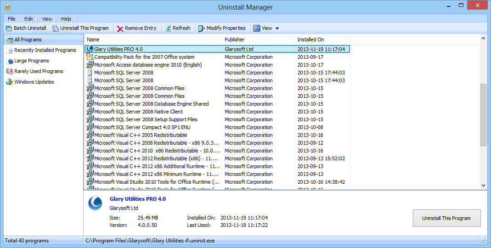
Task: Click the View toolbar icon
Action: point(257,28)
